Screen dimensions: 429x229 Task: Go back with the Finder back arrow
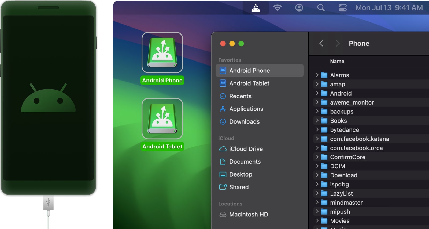click(321, 43)
